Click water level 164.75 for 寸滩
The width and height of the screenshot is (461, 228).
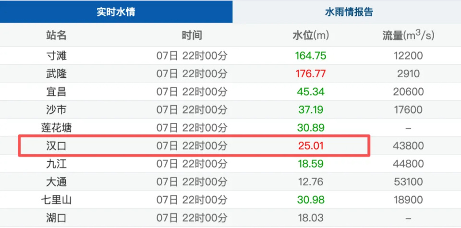point(311,56)
